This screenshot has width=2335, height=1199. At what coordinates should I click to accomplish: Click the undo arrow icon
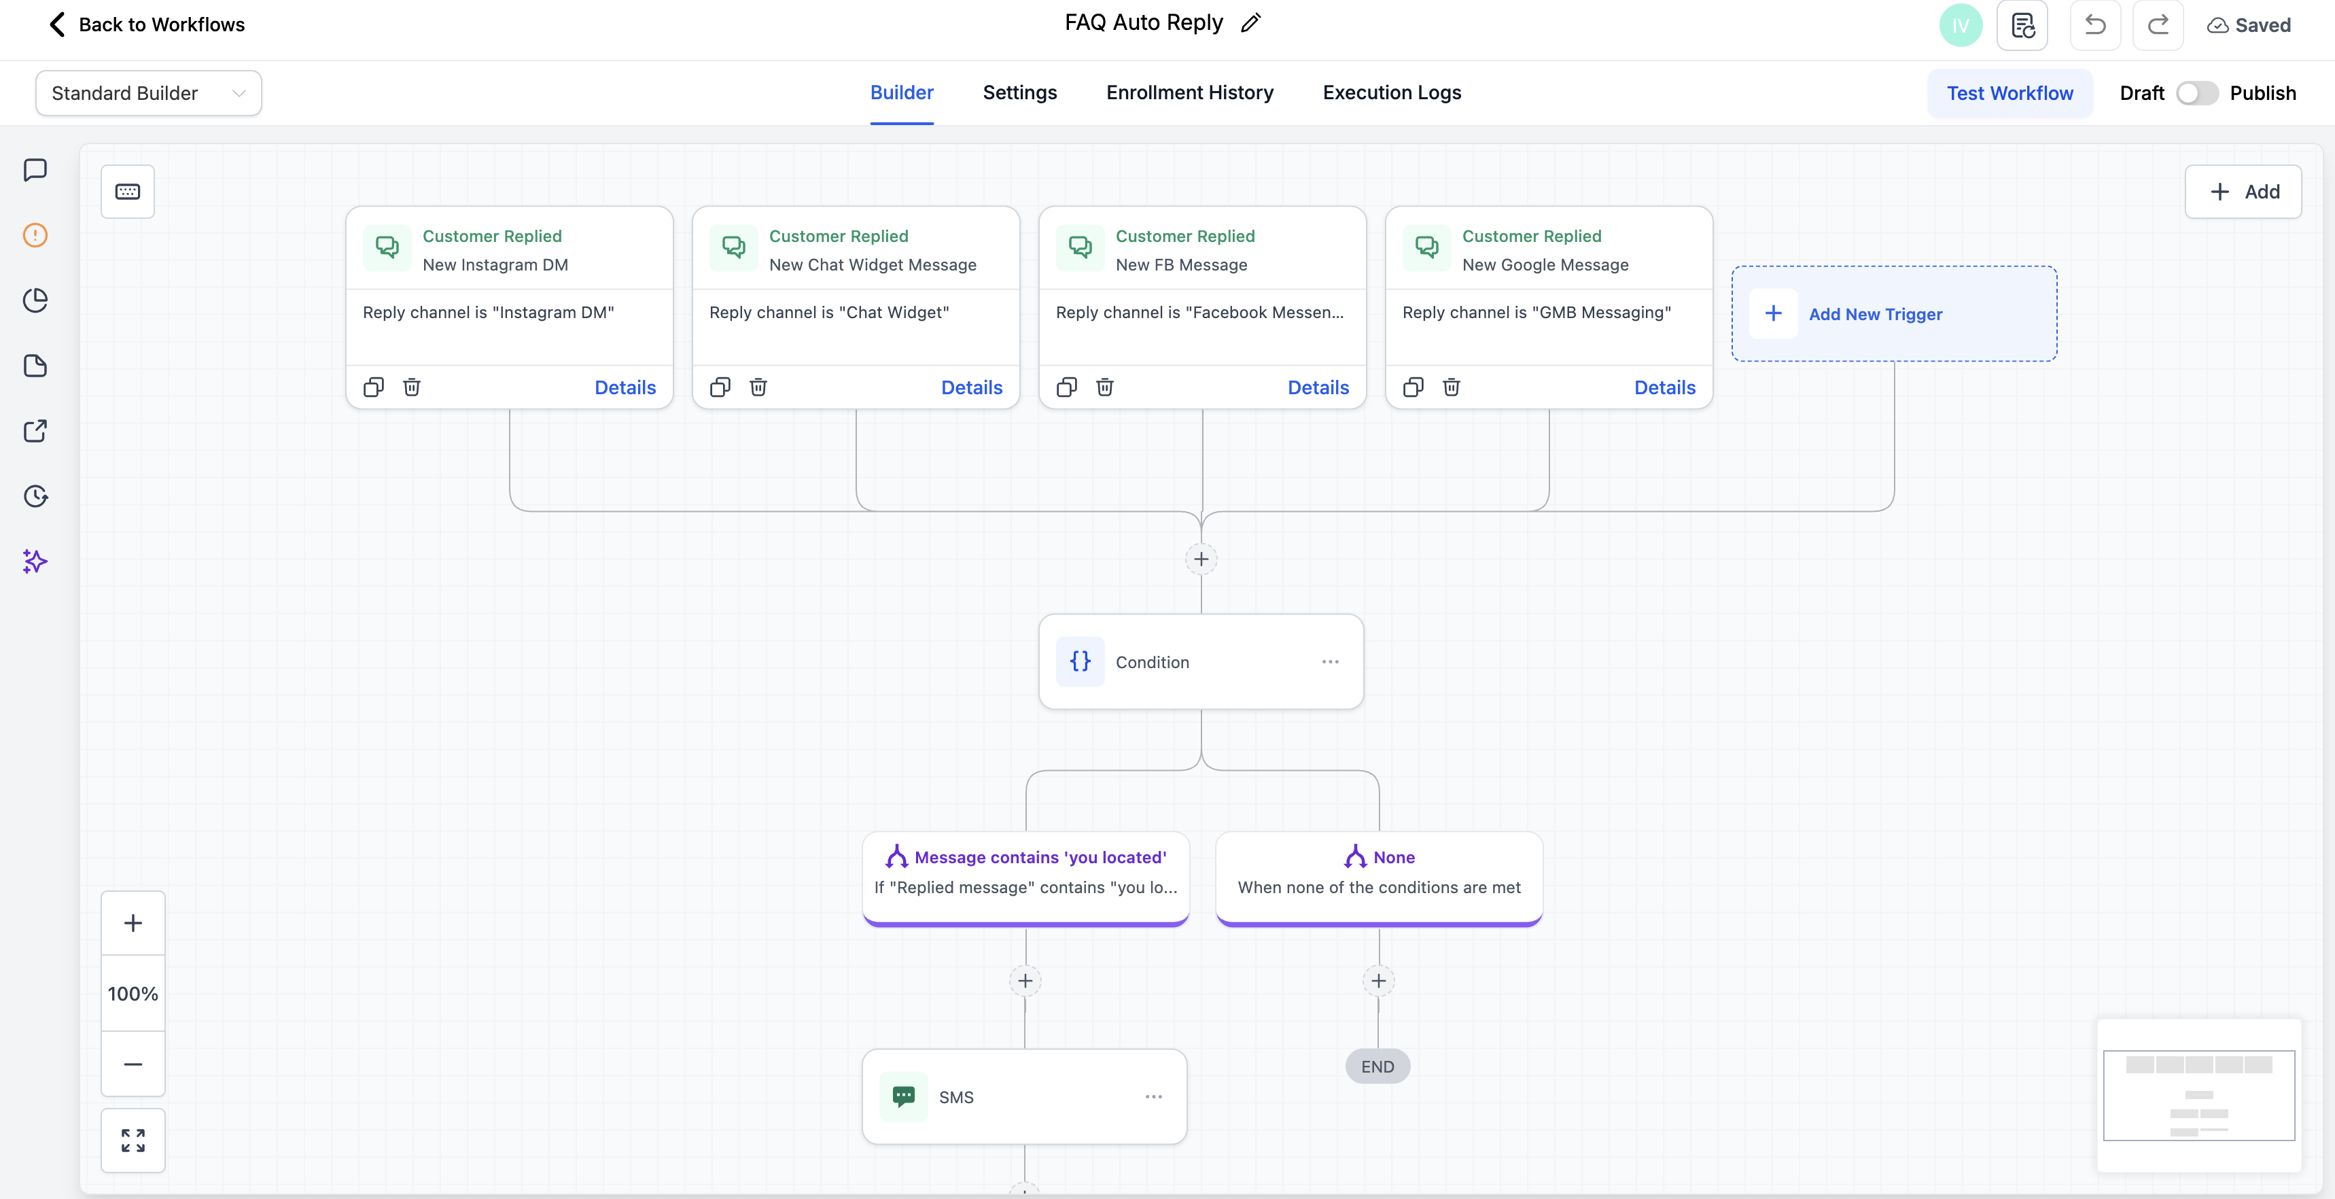click(x=2095, y=25)
